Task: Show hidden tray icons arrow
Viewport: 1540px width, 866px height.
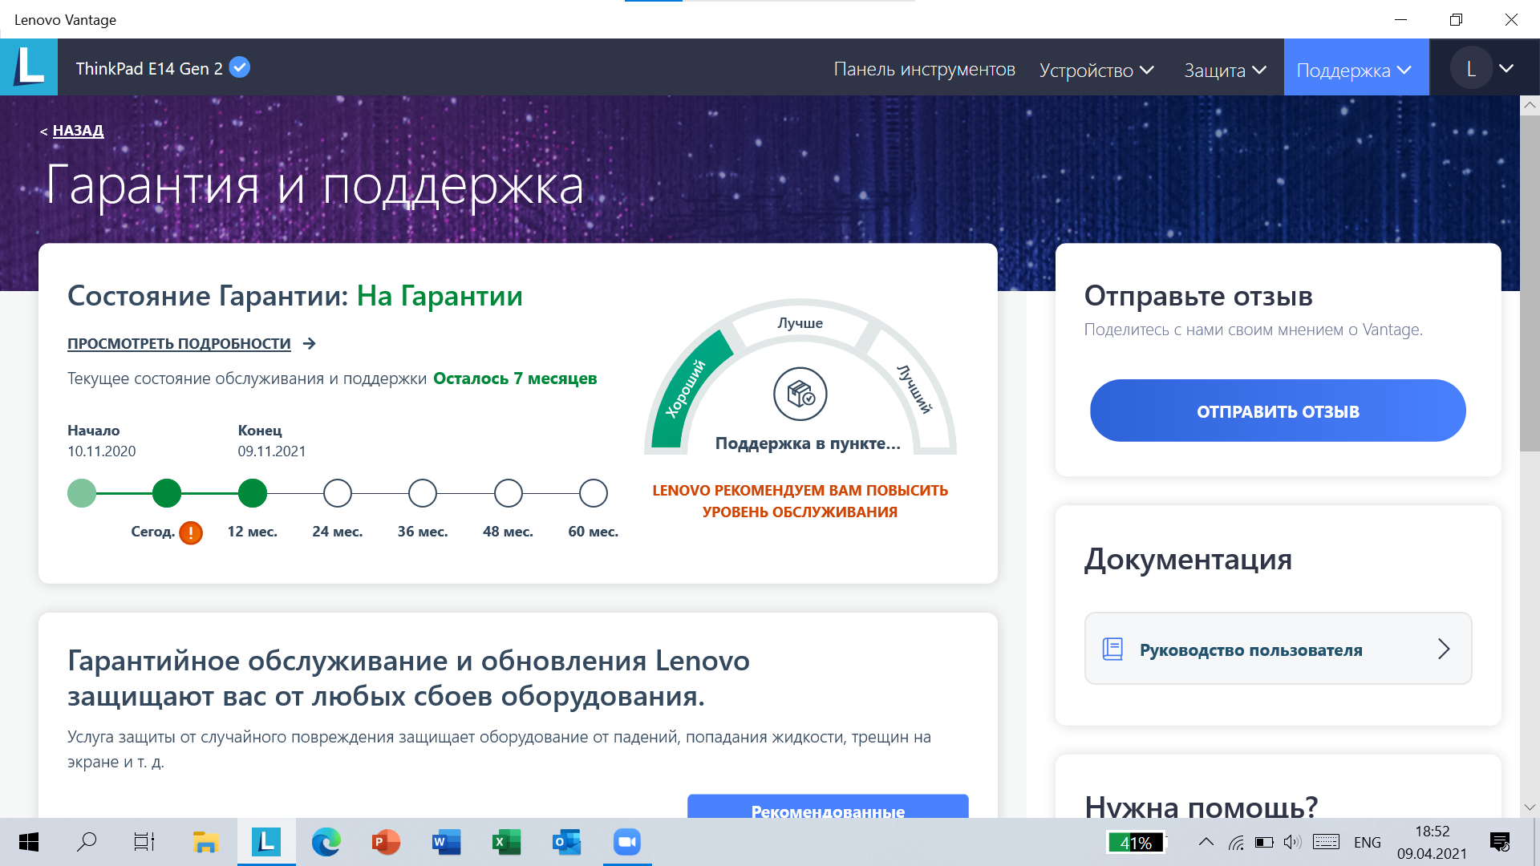Action: [x=1206, y=842]
